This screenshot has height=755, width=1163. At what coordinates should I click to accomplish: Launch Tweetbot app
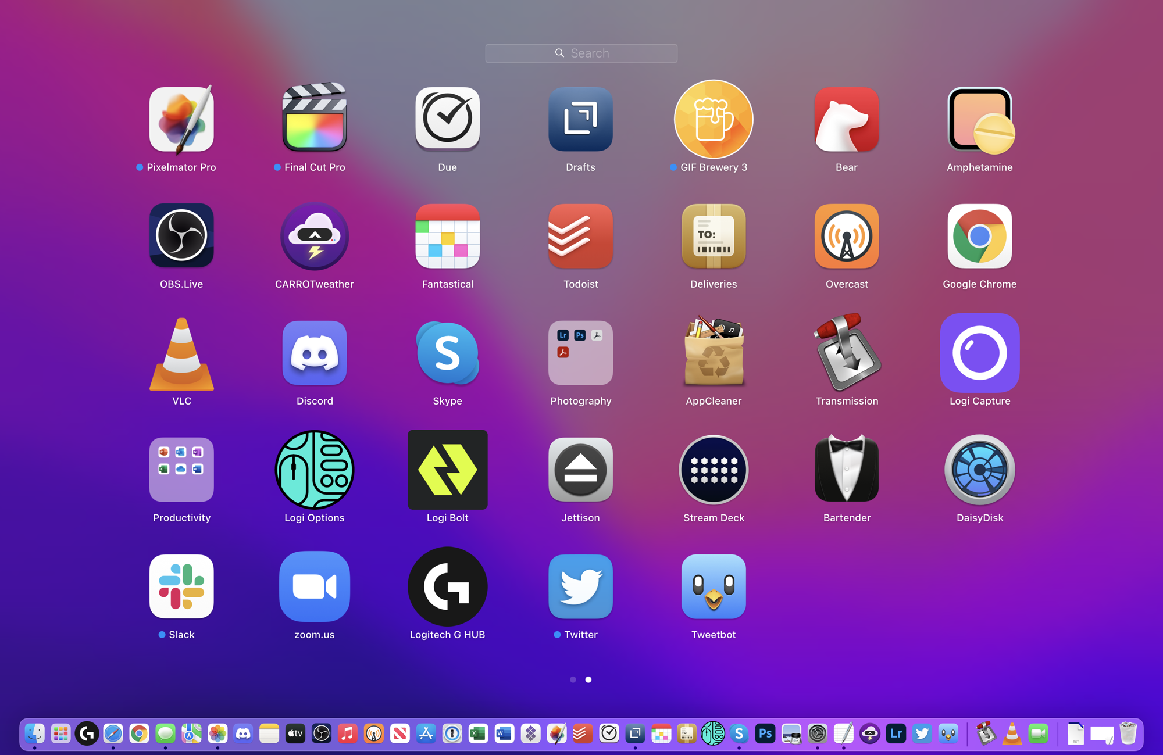[x=714, y=586]
